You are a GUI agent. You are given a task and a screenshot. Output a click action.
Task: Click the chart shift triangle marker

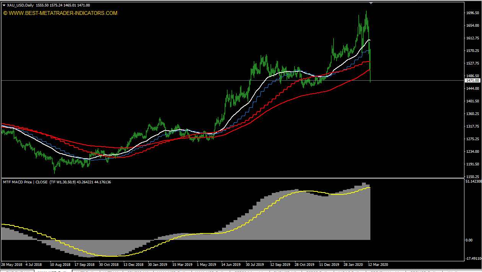coord(370,3)
